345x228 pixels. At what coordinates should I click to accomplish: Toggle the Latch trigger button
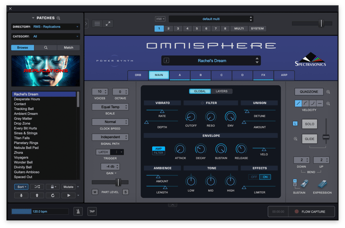(x=103, y=152)
